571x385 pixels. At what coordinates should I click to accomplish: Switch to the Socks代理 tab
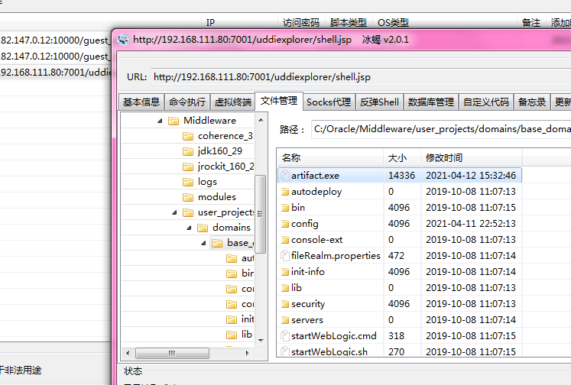click(x=329, y=102)
